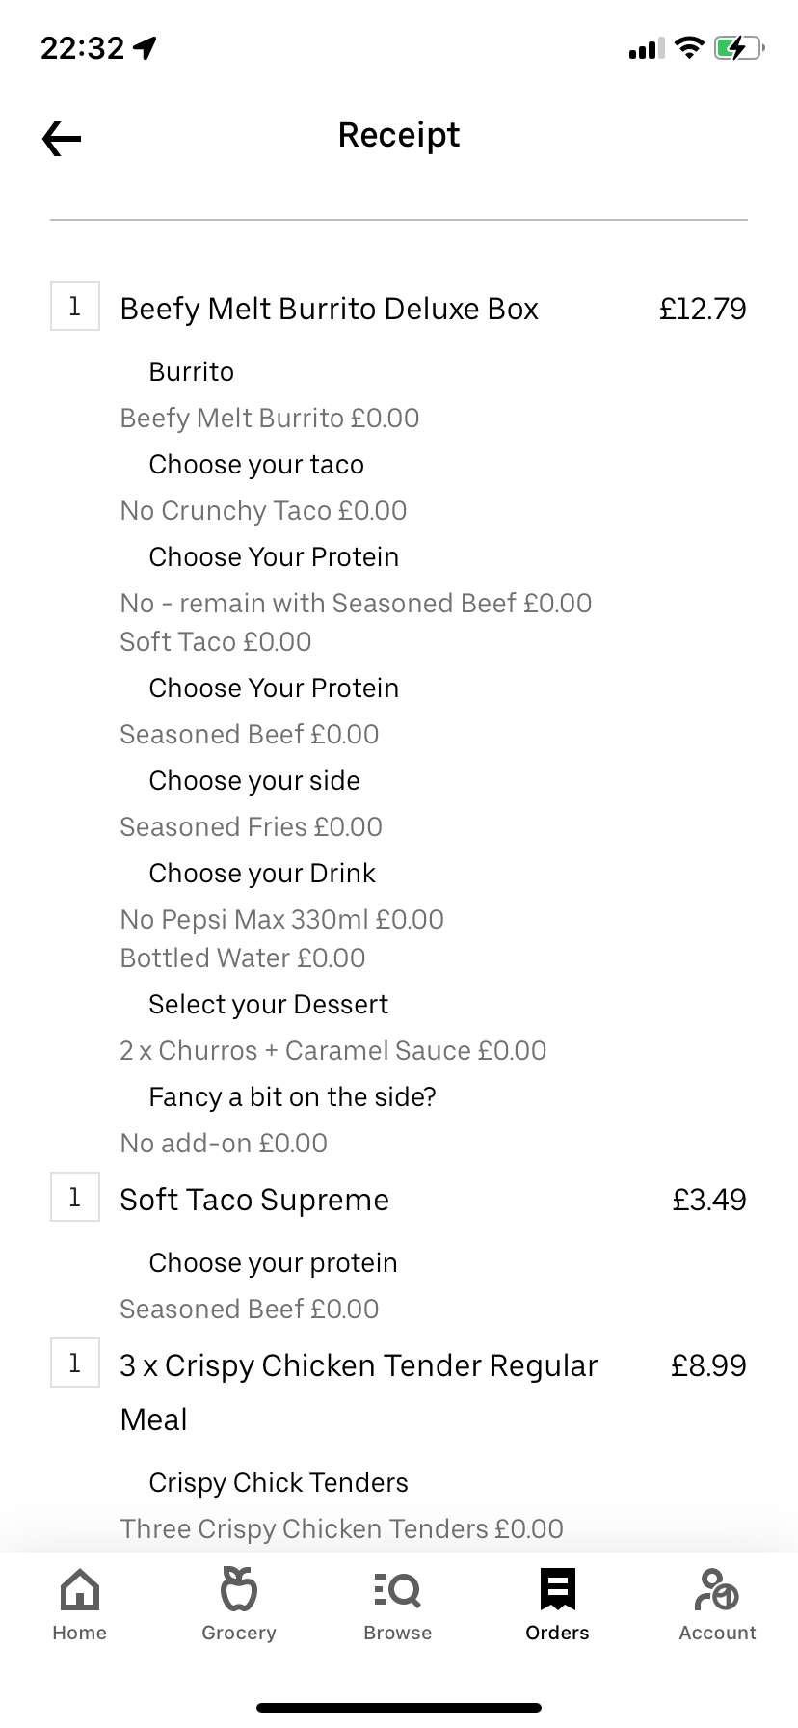Open the Orders tab
The height and width of the screenshot is (1728, 798).
coord(557,1605)
